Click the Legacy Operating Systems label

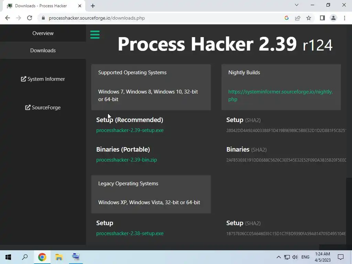[128, 184]
